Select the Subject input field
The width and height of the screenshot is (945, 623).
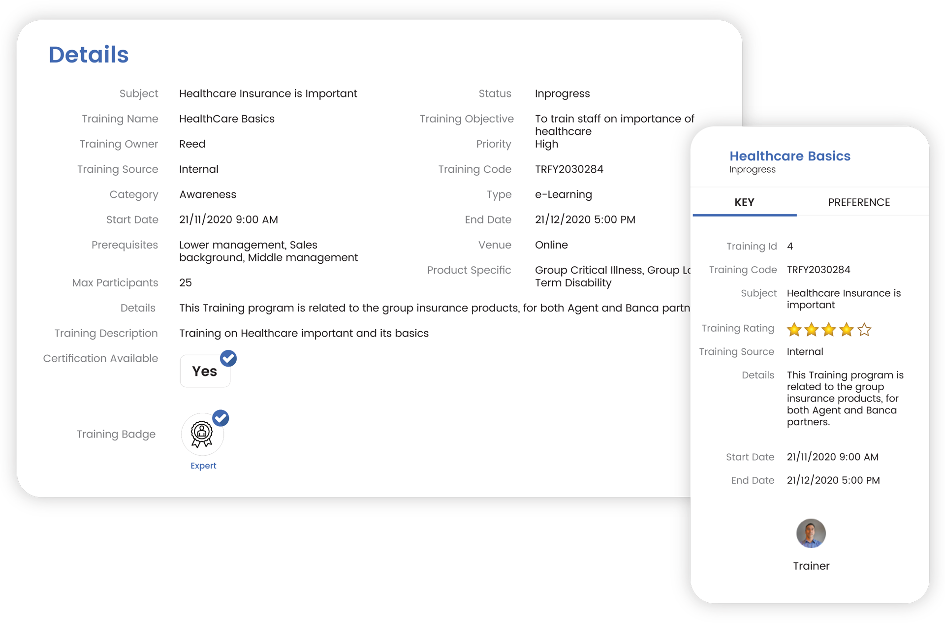268,93
